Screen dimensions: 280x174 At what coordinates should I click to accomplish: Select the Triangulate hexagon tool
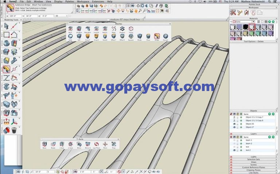tap(131, 29)
